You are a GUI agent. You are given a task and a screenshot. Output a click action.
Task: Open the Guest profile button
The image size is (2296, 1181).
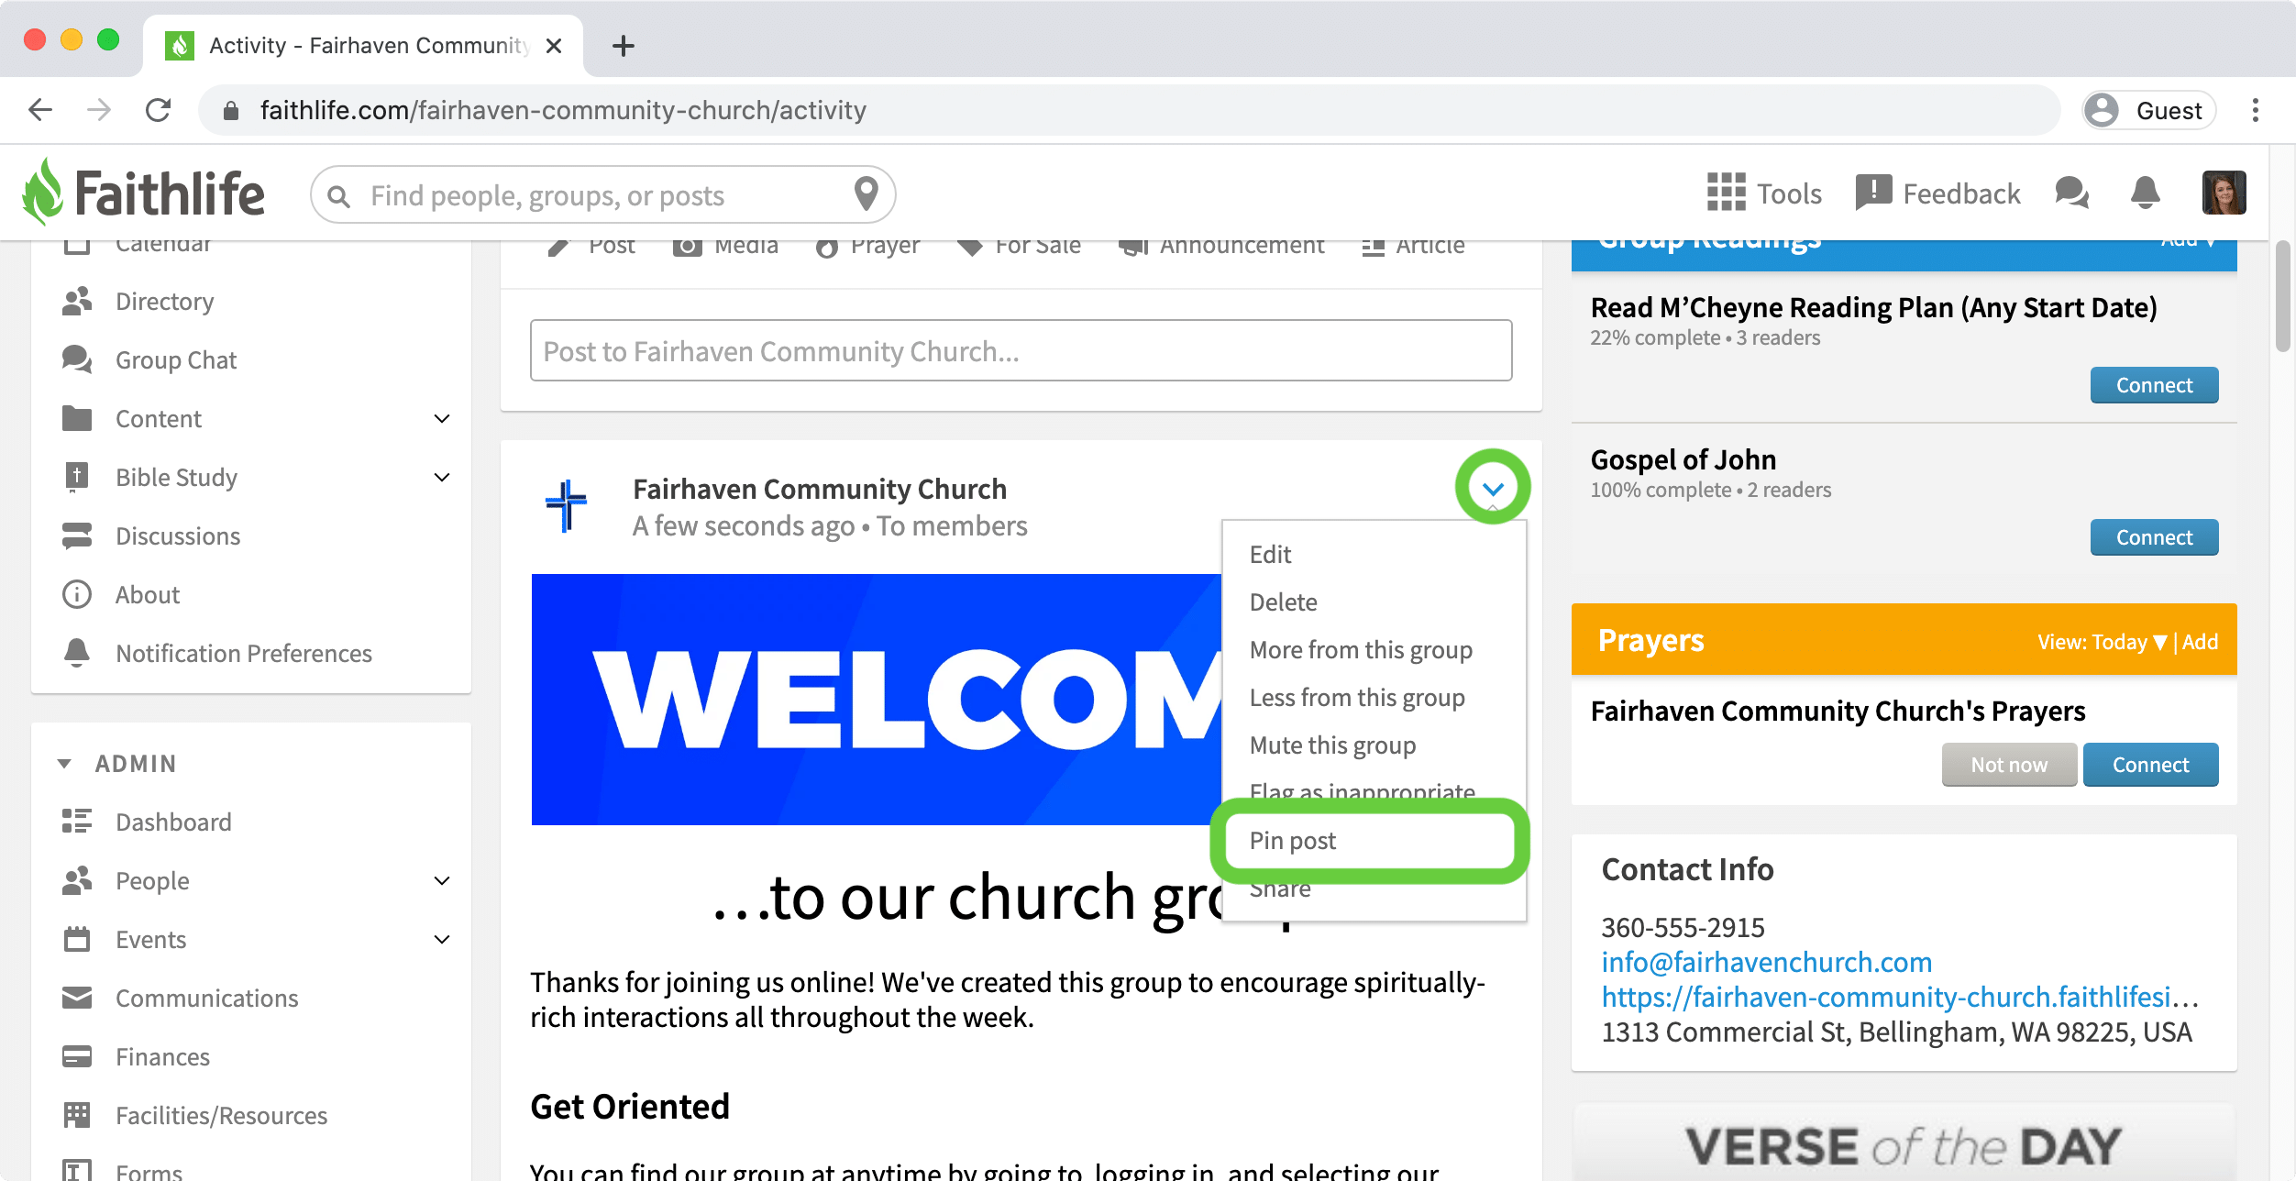[x=2148, y=110]
